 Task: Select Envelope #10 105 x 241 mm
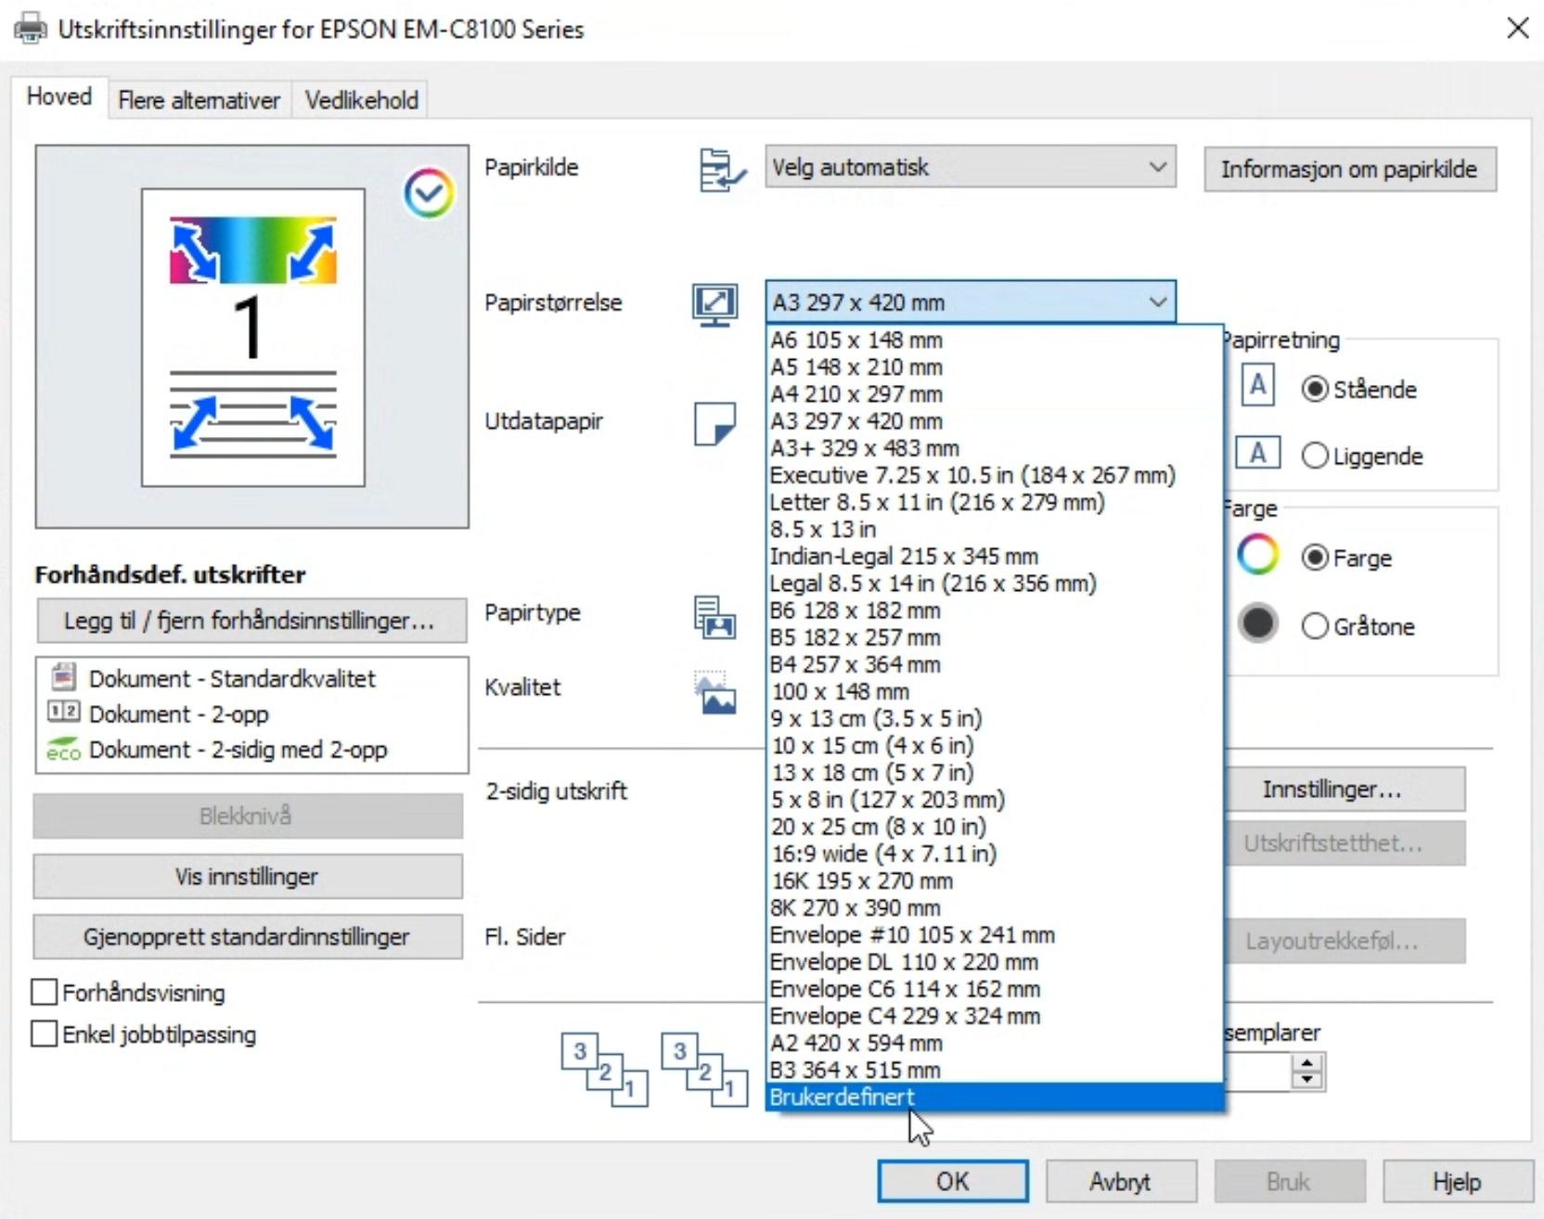995,934
